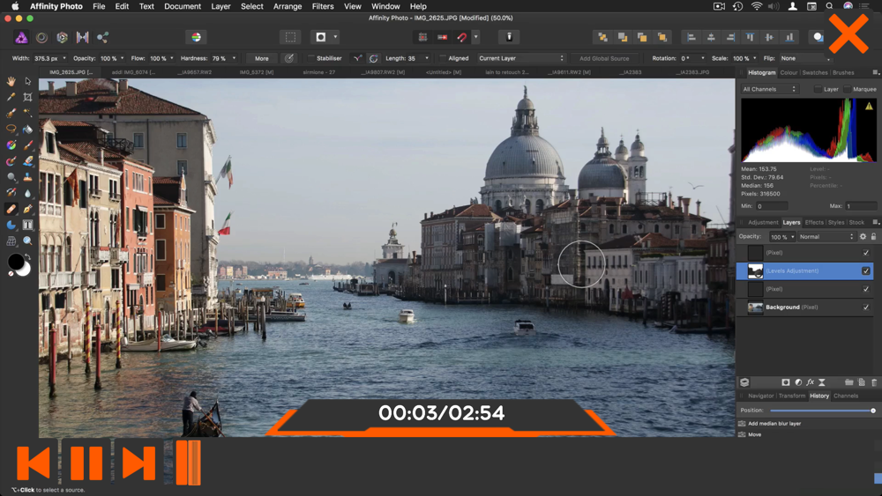Viewport: 882px width, 496px height.
Task: Open the All Channels dropdown
Action: 769,89
